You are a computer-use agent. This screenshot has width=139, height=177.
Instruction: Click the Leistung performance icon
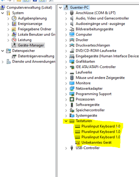click(14, 40)
